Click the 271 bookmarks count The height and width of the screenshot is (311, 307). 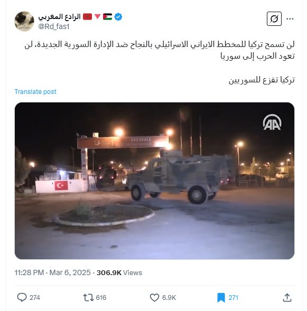click(233, 298)
